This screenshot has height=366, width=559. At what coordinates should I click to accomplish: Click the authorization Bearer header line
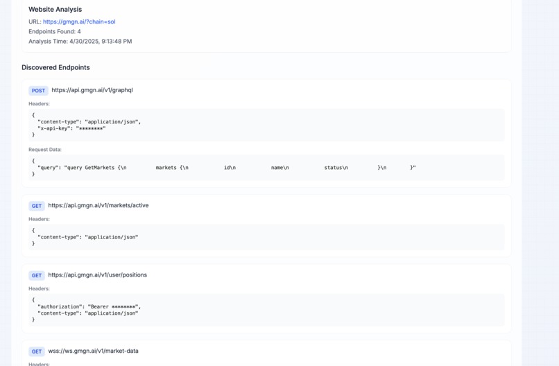click(x=89, y=306)
